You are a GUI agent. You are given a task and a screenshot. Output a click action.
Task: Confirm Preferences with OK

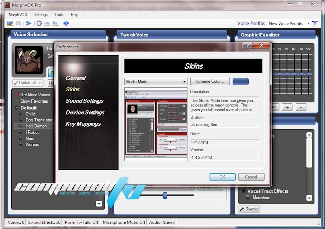click(222, 177)
